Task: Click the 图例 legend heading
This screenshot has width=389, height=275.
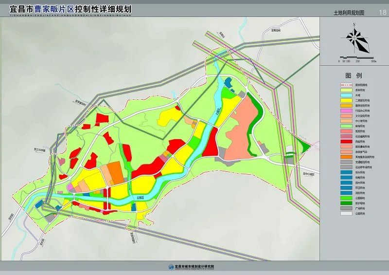Action: (354, 76)
